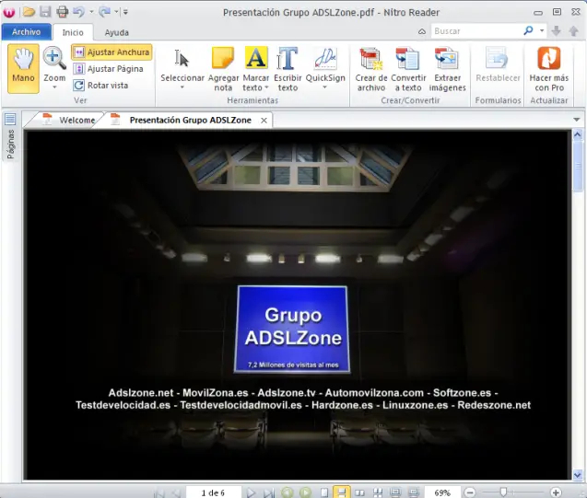
Task: Switch to the Inicio ribbon tab
Action: 73,32
